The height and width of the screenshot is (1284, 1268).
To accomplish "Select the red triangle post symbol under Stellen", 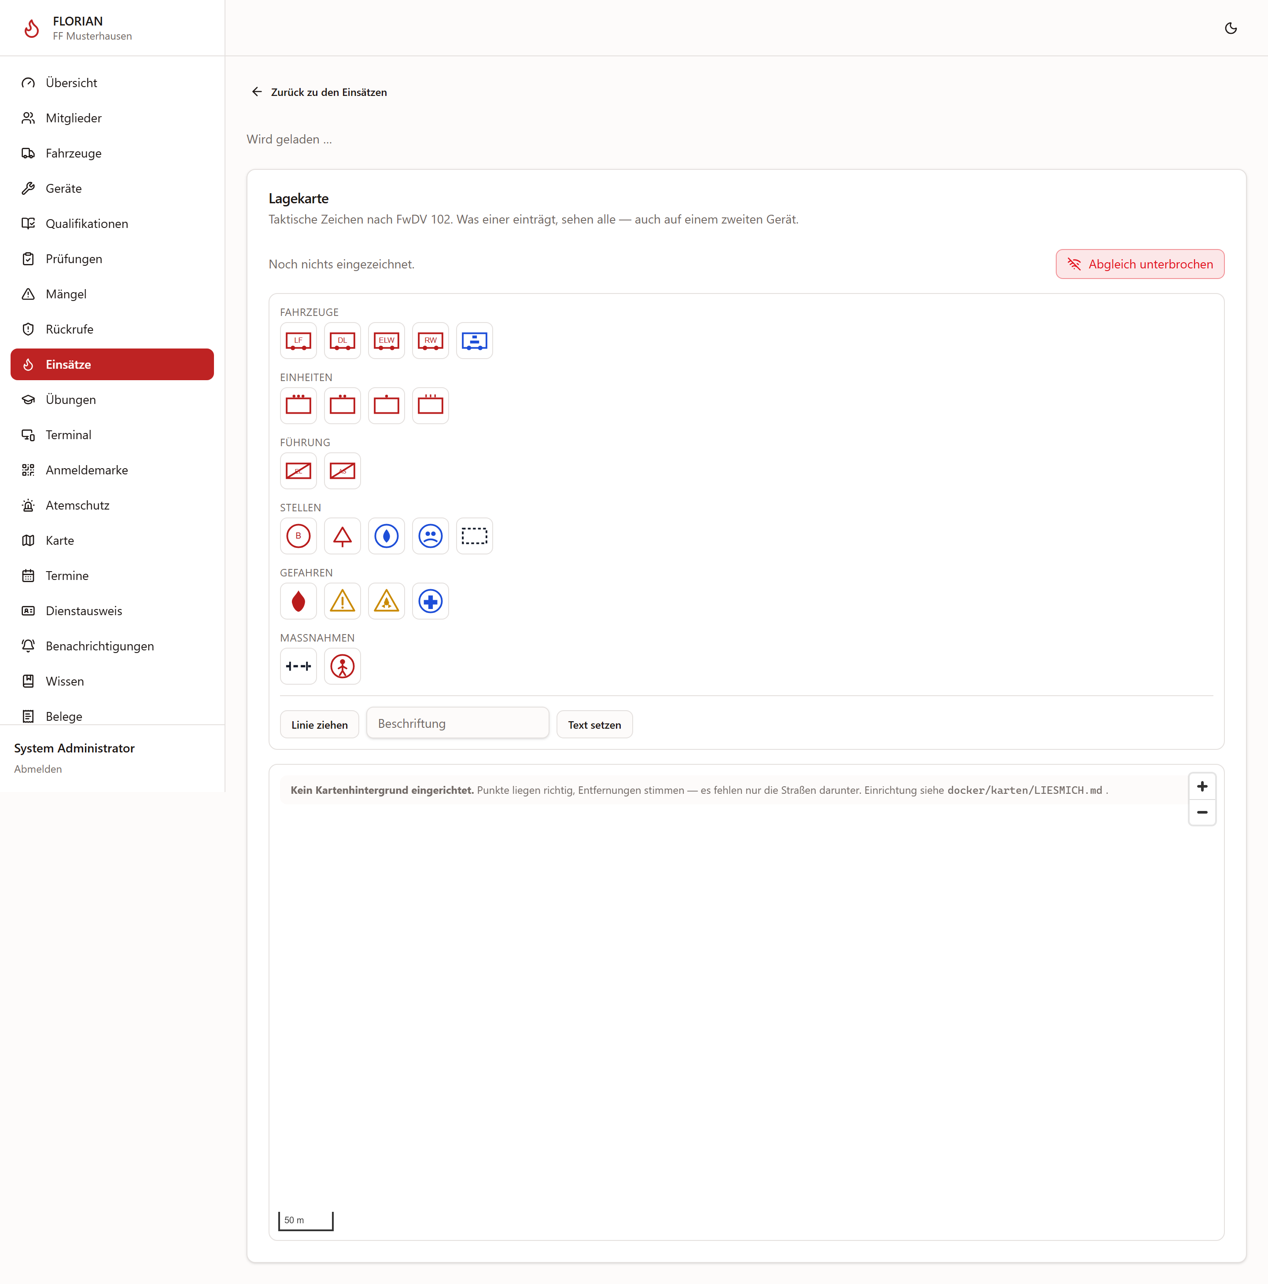I will click(x=342, y=536).
